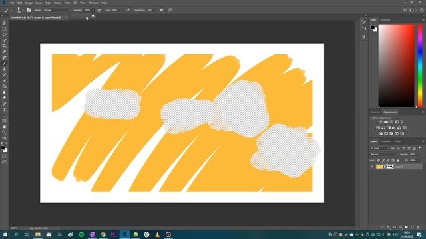Screen dimensions: 426x239
Task: Select the Move tool
Action: 4,23
